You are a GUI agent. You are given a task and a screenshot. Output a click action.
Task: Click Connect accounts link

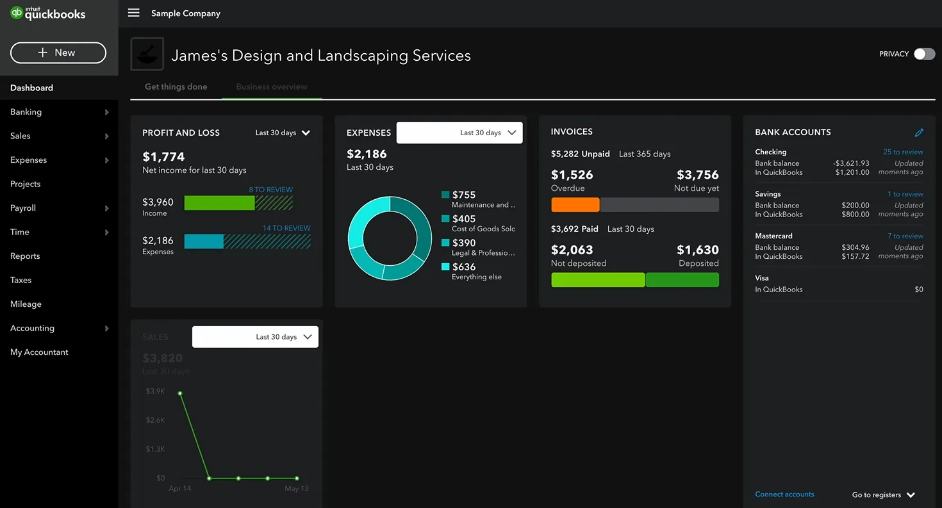pos(784,494)
